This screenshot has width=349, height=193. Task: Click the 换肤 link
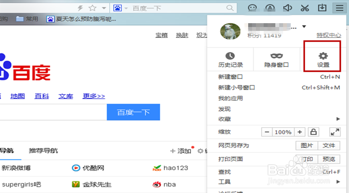[x=182, y=35]
